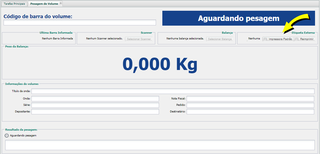Close the Pesagem de Volume tab
The height and width of the screenshot is (154, 320).
[x=61, y=4]
